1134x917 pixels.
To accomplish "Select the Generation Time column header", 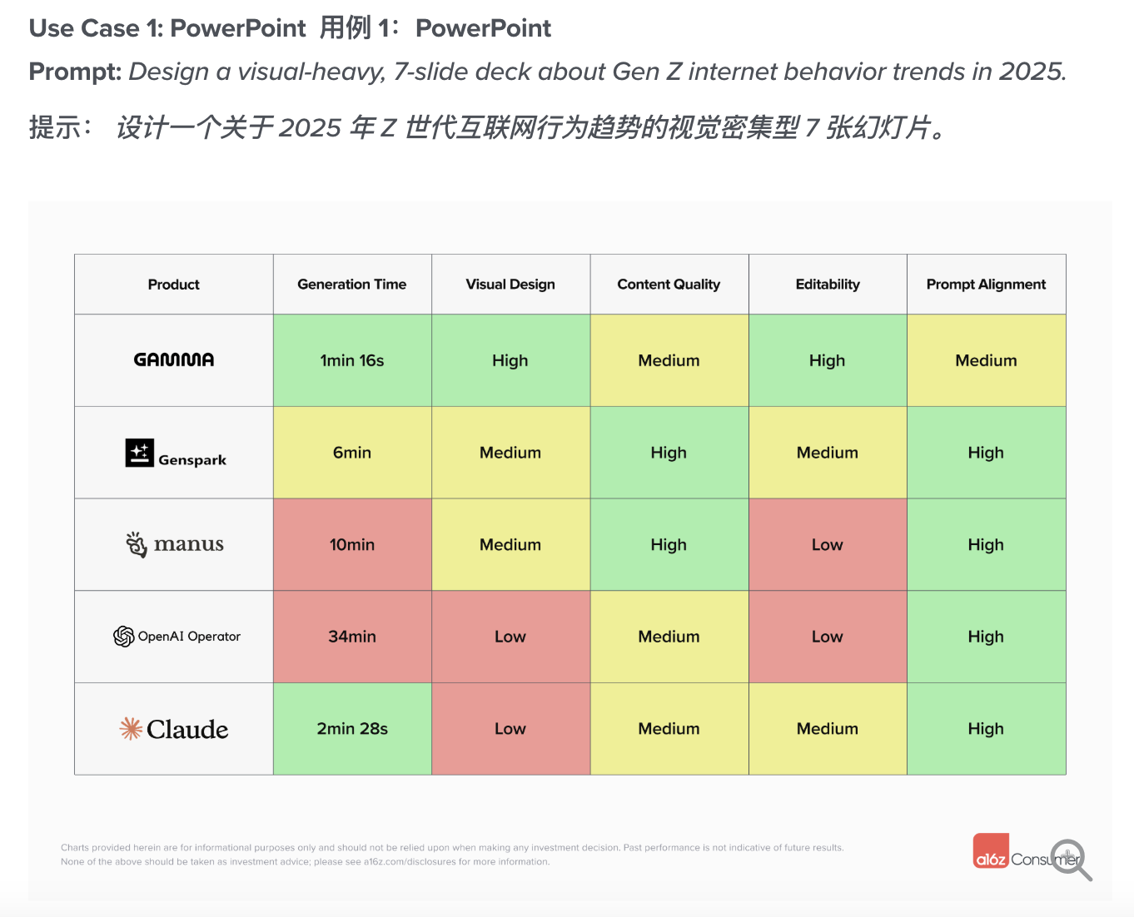I will [351, 285].
